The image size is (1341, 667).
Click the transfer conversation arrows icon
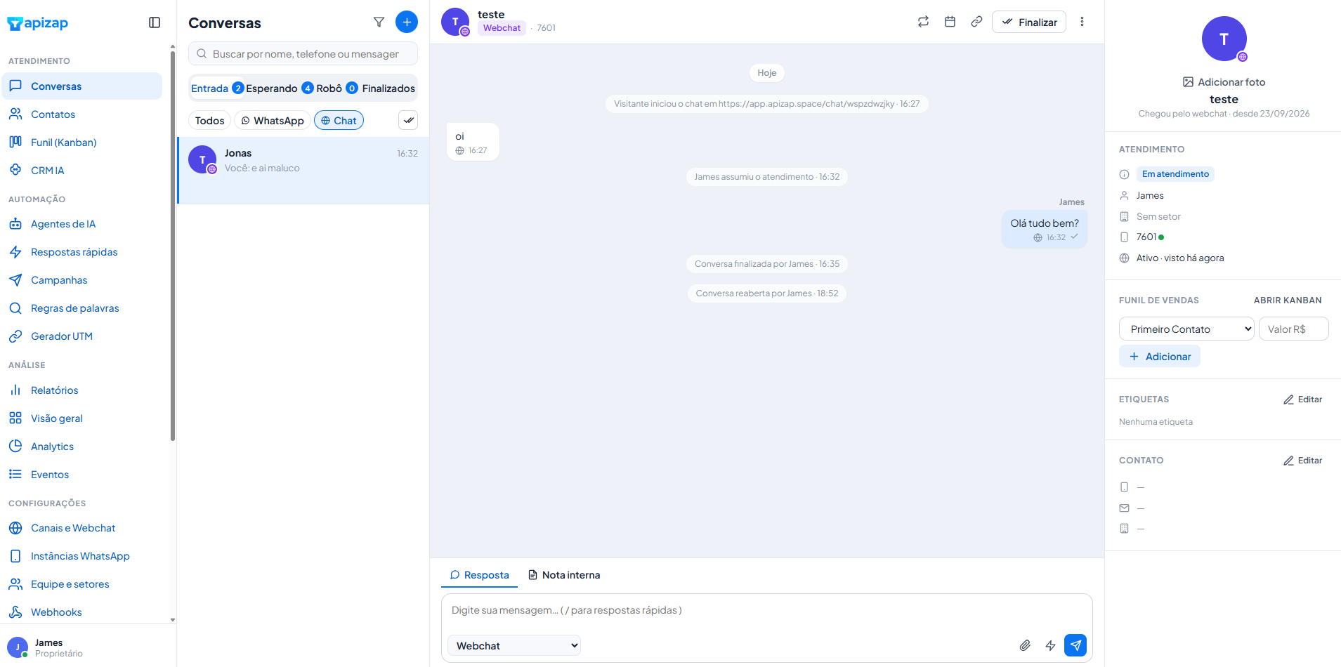(923, 22)
